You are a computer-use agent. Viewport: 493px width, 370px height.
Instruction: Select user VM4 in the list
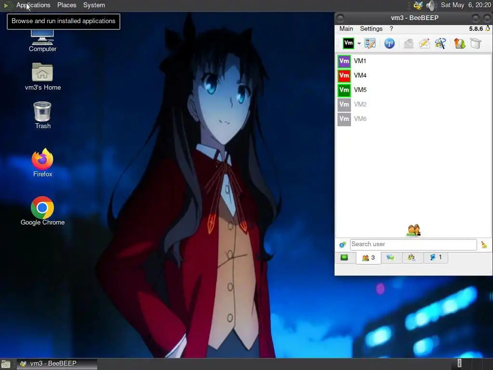point(414,76)
